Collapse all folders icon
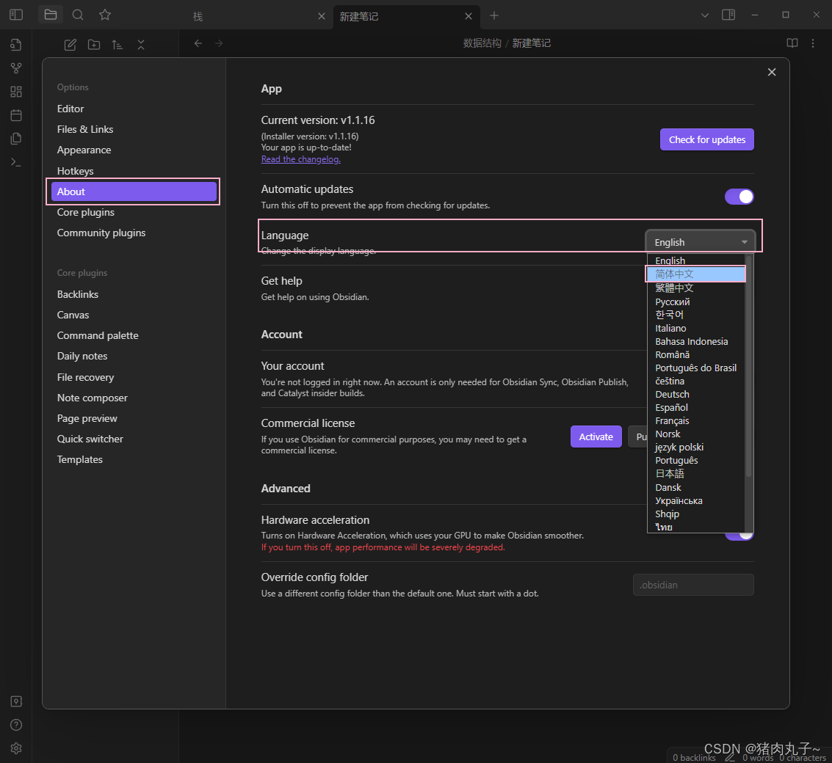The height and width of the screenshot is (763, 832). click(x=141, y=45)
